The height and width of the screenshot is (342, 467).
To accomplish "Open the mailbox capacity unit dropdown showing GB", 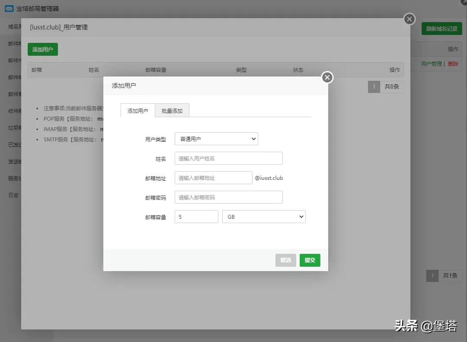I will pos(264,217).
